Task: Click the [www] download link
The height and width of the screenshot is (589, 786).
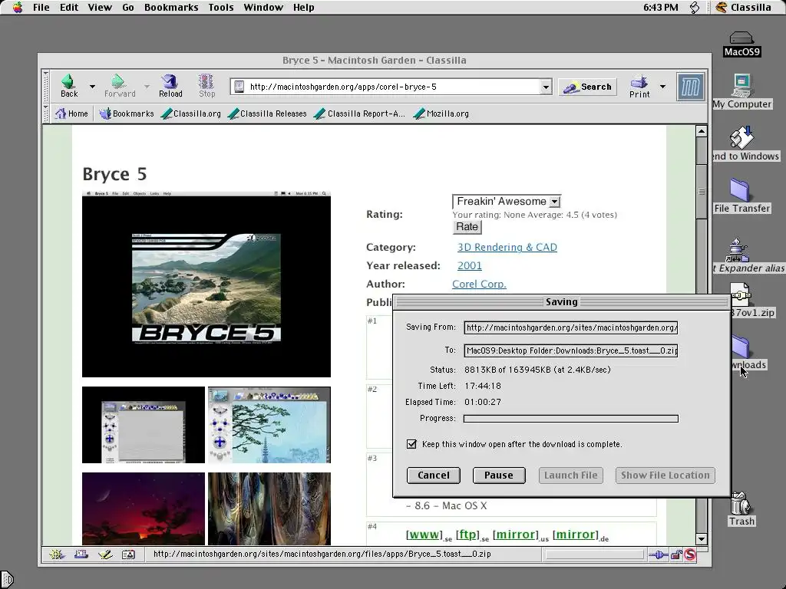Action: [x=424, y=535]
